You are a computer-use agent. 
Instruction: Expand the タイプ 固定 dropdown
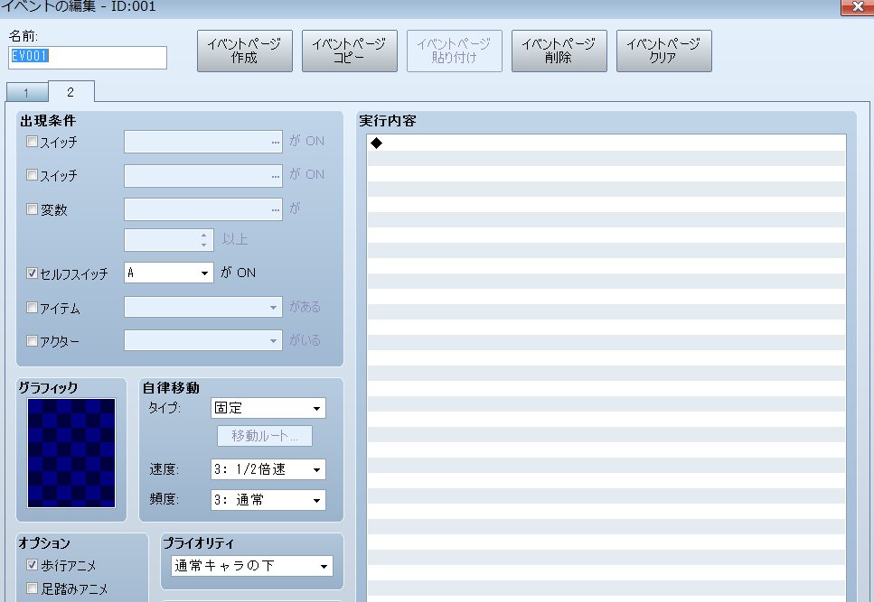pyautogui.click(x=268, y=408)
